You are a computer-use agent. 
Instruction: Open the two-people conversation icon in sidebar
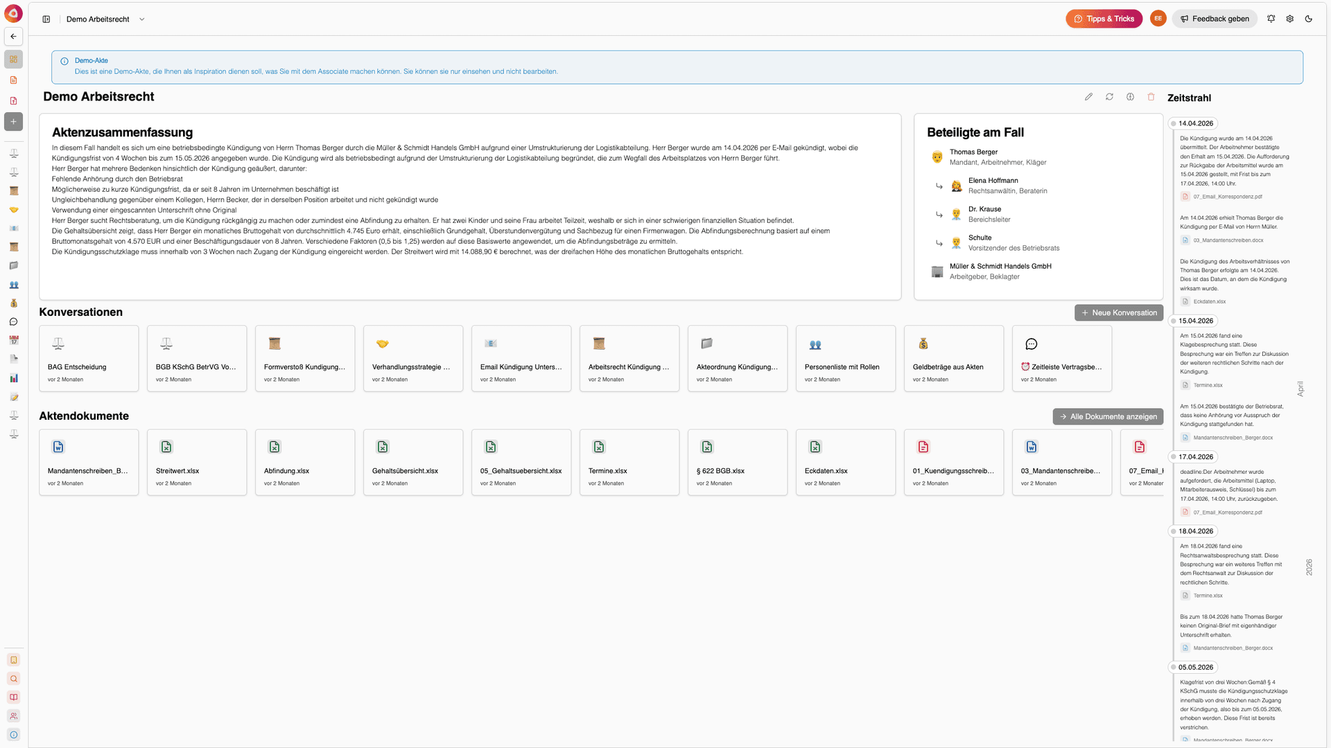(x=13, y=284)
